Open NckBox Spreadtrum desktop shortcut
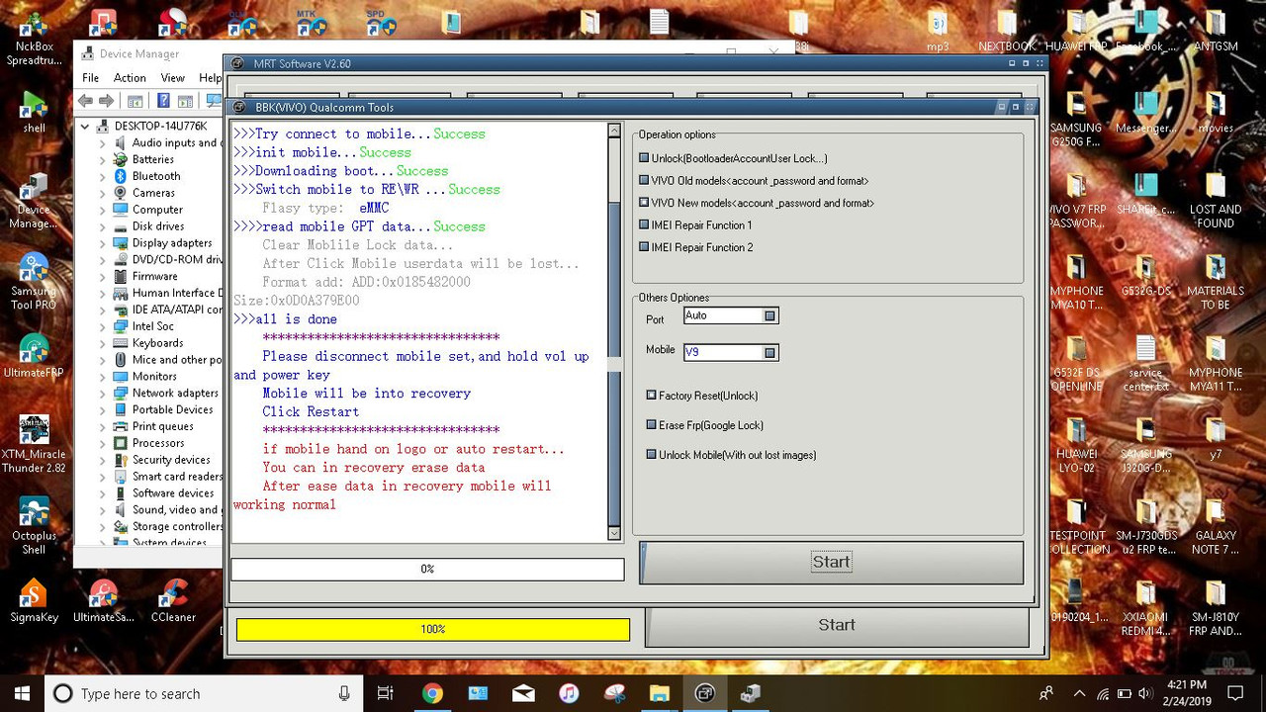Image resolution: width=1266 pixels, height=712 pixels. click(x=34, y=38)
